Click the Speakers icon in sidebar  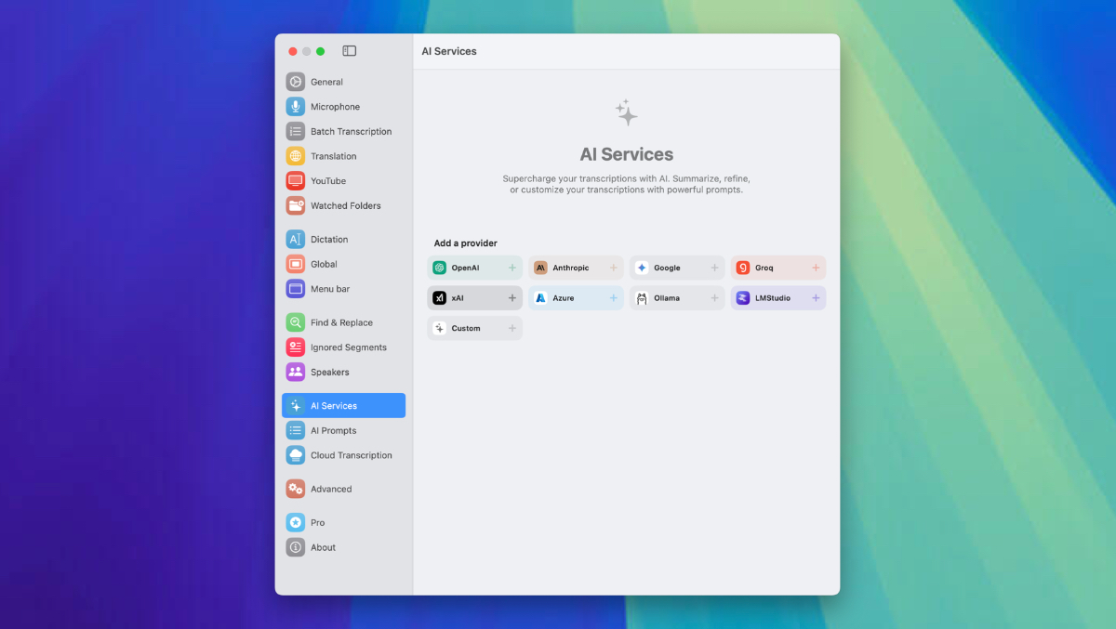[296, 373]
